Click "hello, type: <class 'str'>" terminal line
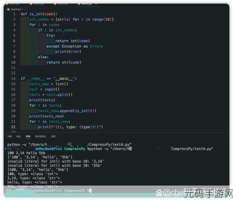The image size is (233, 201). click(x=35, y=182)
